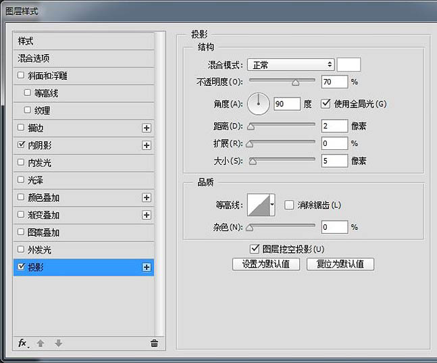Click the plus icon next to 渐变叠加
Viewport: 437px width, 363px height.
pyautogui.click(x=146, y=215)
